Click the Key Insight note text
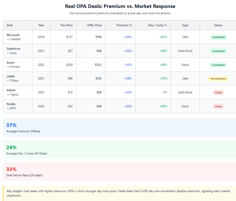The height and width of the screenshot is (201, 236). [118, 193]
